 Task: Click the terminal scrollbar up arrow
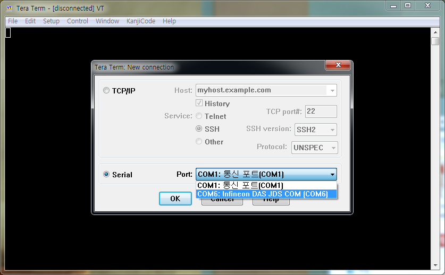point(435,32)
